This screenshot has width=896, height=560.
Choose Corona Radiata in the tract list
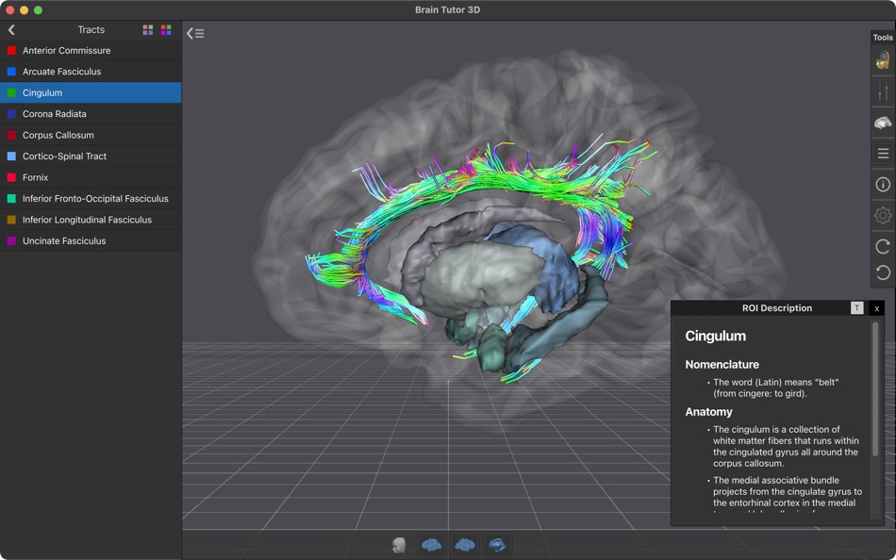(x=91, y=114)
